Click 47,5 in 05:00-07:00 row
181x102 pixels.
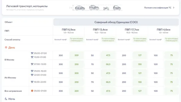tap(108, 55)
